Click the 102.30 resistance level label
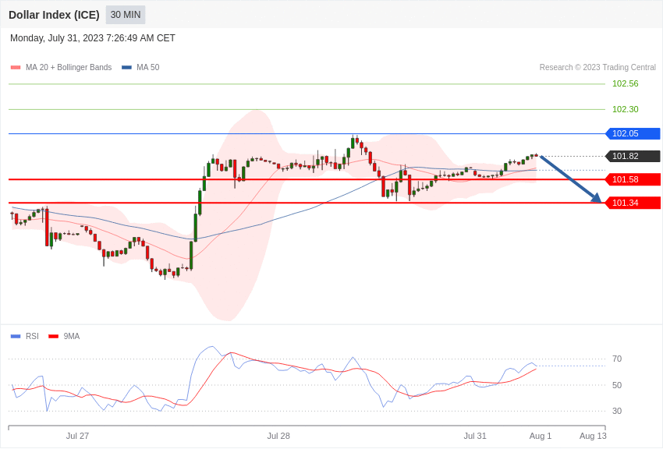 click(626, 109)
